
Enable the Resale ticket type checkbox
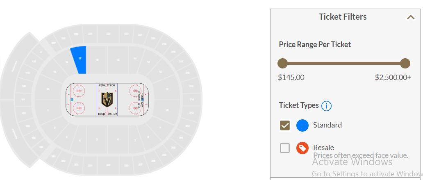pyautogui.click(x=285, y=148)
